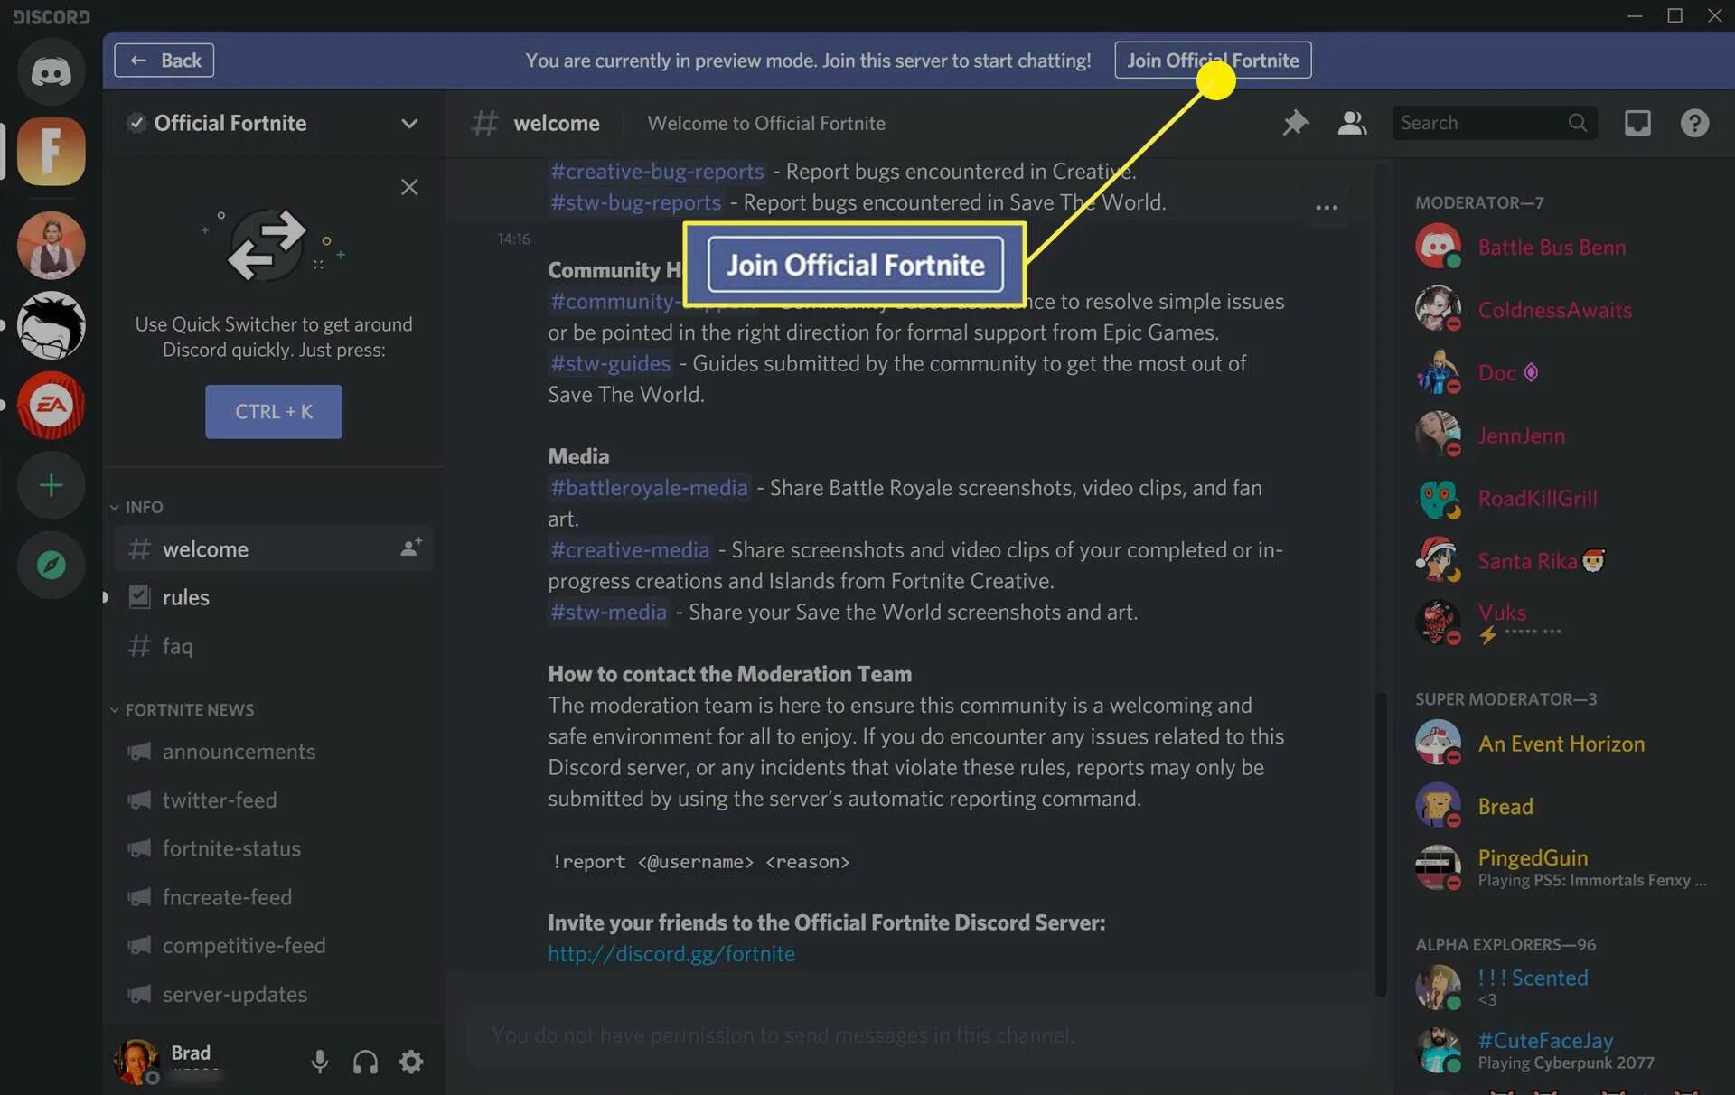Screen dimensions: 1735x1095
Task: Open Official Fortnite server dropdown
Action: pos(409,124)
